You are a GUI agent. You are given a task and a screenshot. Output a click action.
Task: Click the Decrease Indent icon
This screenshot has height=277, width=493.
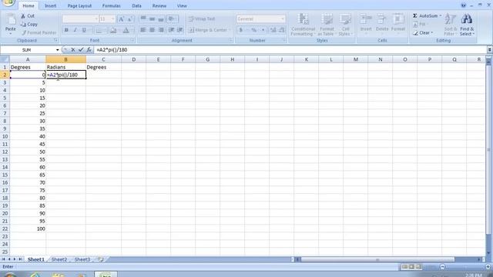pos(171,30)
